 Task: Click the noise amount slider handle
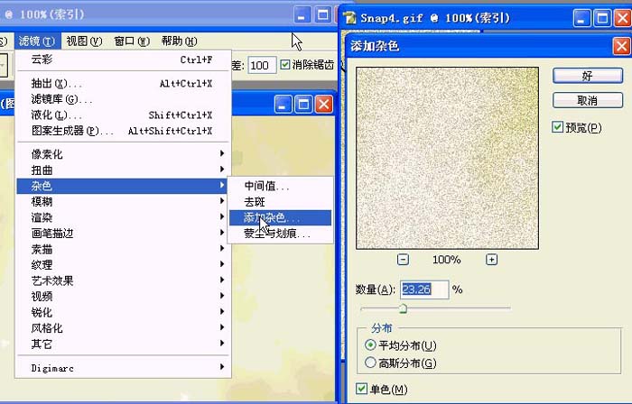[x=403, y=308]
